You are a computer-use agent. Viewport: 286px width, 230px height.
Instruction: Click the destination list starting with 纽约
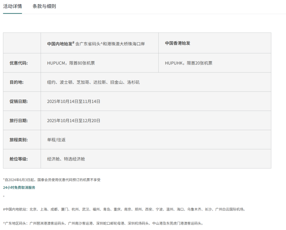point(93,82)
